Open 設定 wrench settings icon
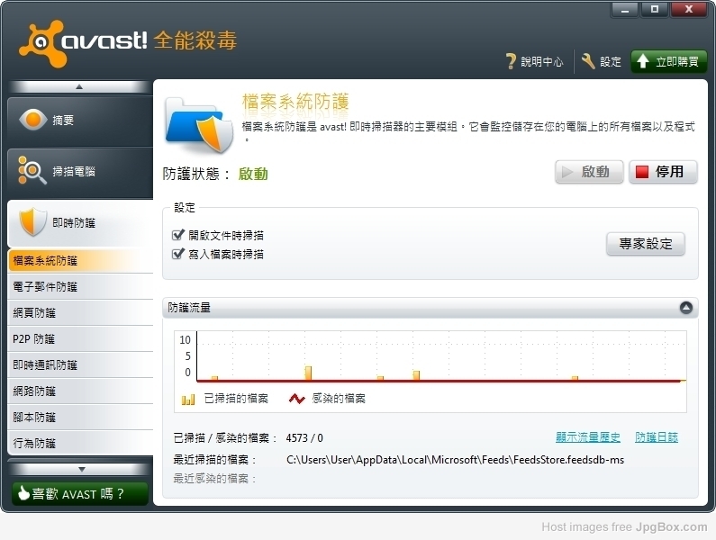This screenshot has height=540, width=716. [x=589, y=61]
